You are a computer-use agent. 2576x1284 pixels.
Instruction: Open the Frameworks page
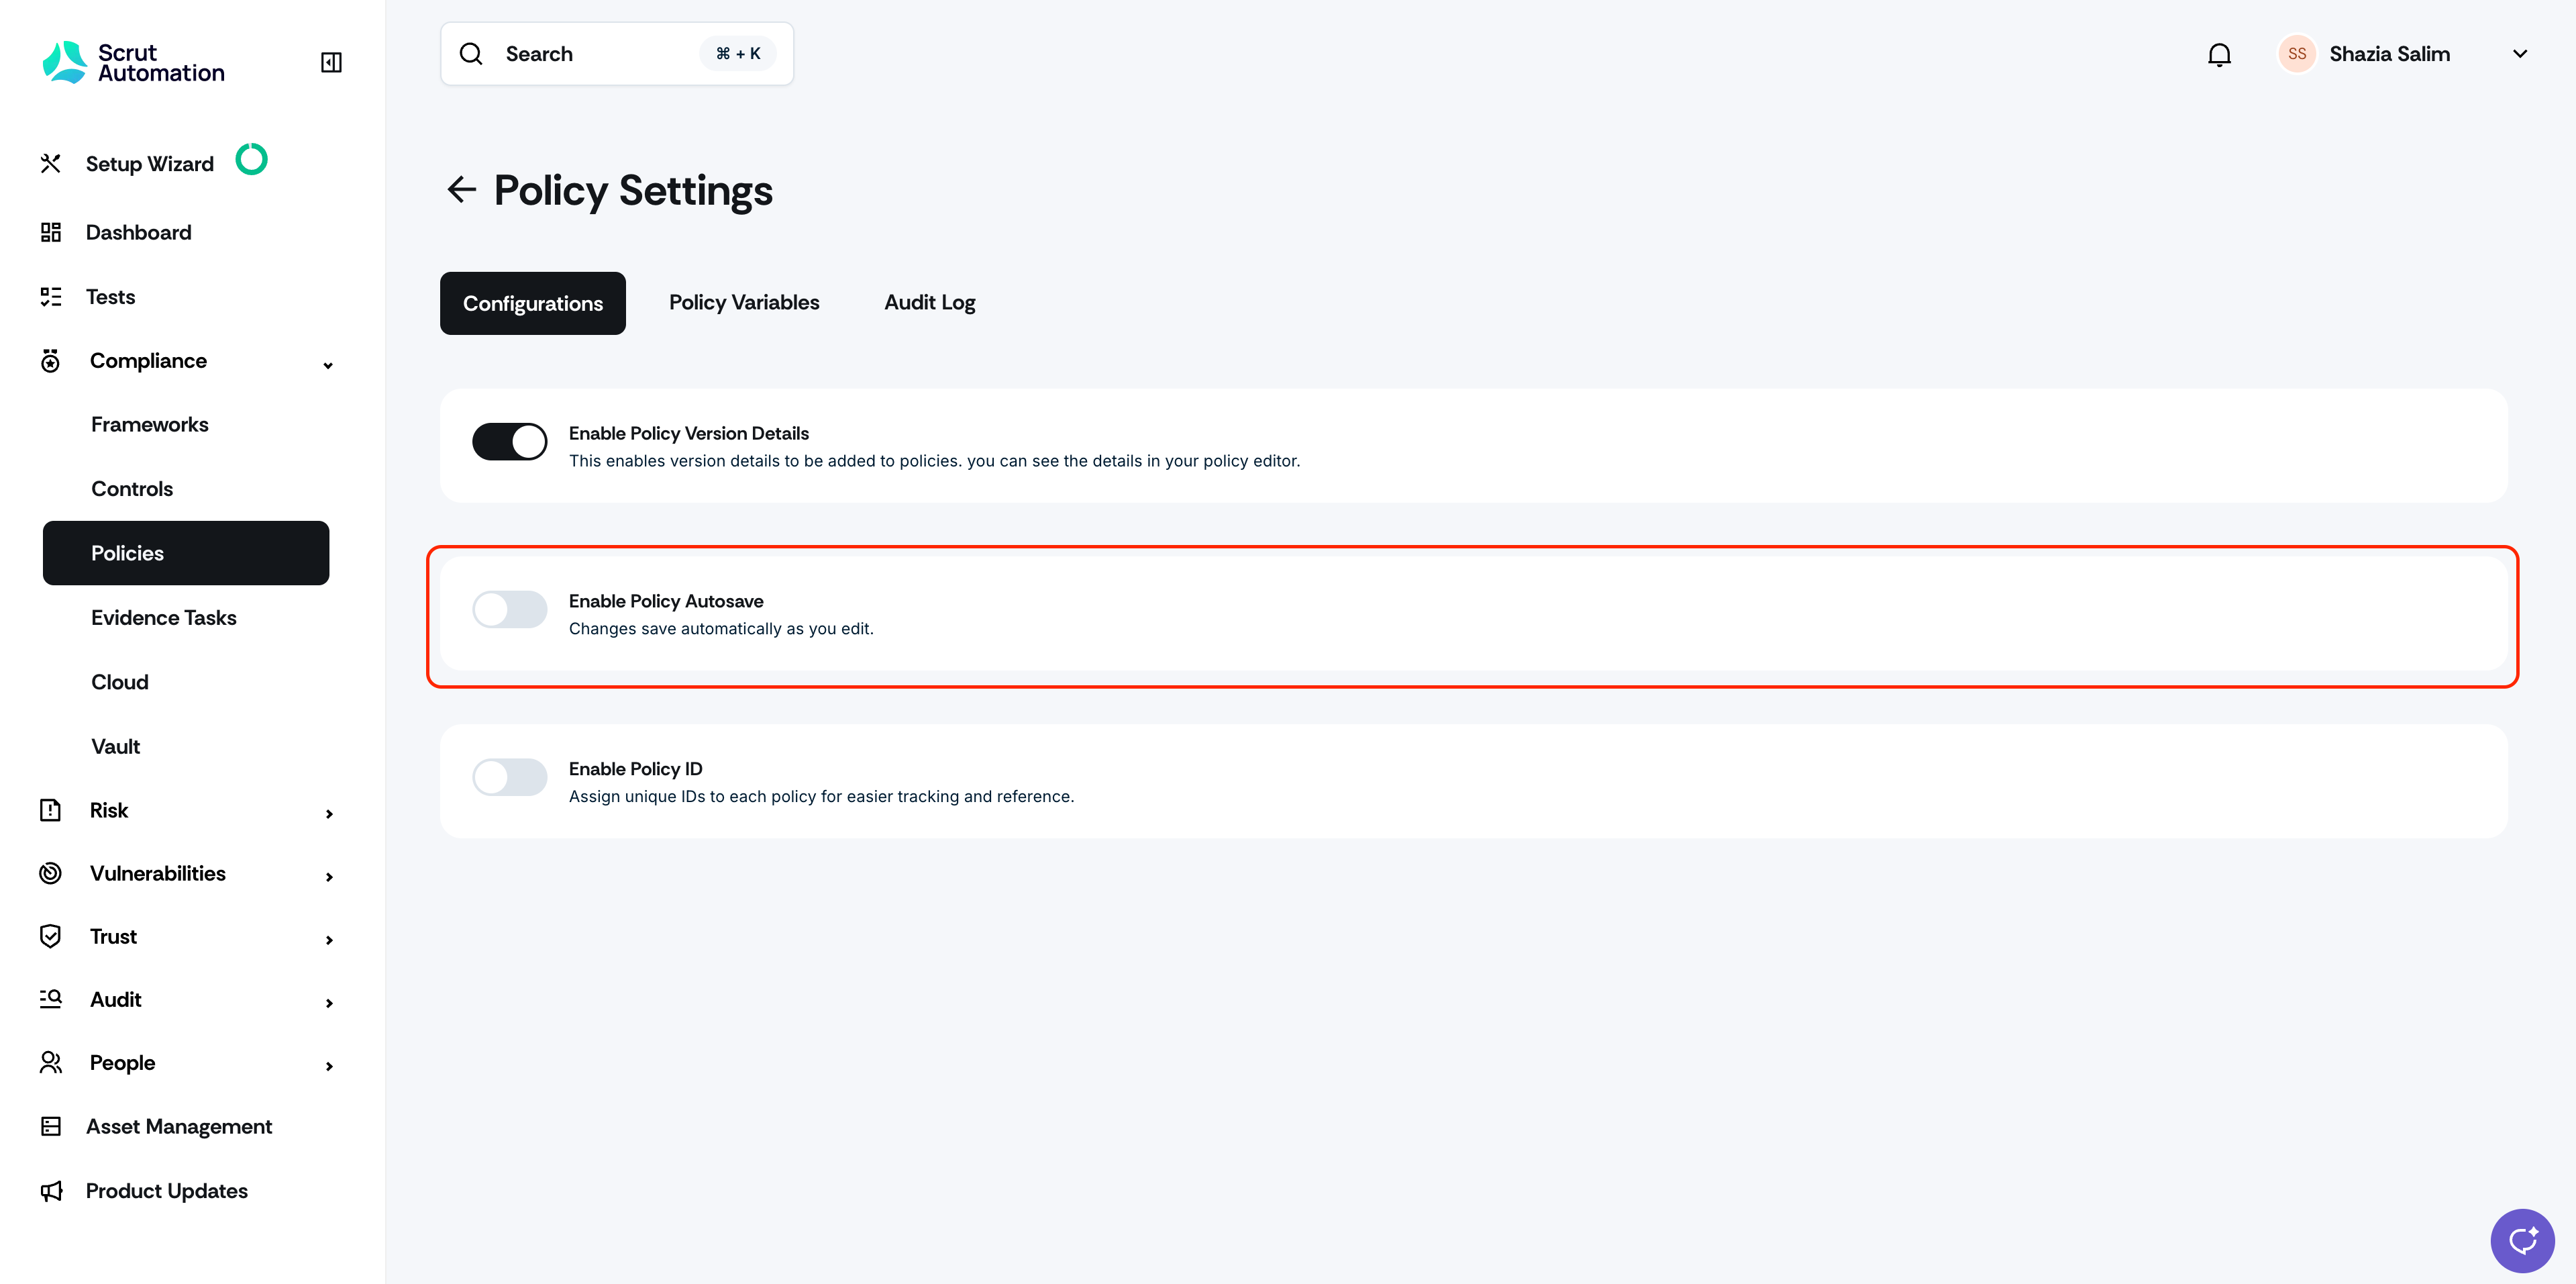point(150,424)
